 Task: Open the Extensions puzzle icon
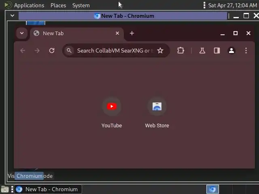(x=180, y=51)
